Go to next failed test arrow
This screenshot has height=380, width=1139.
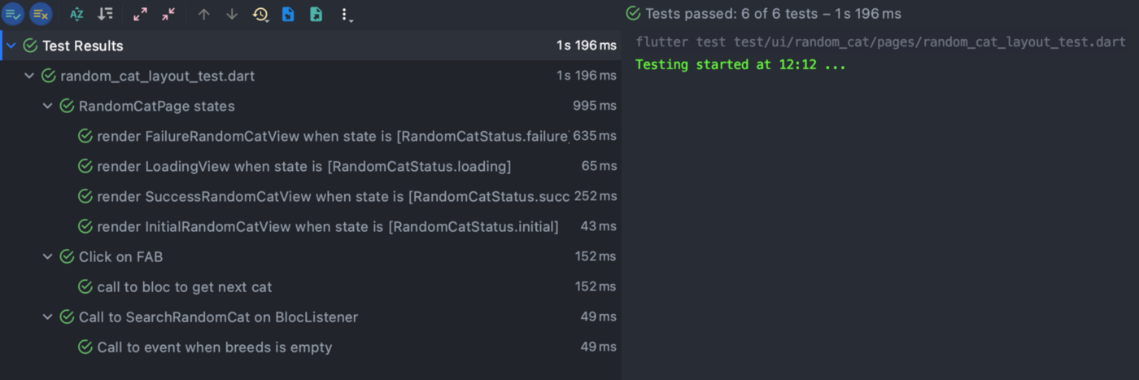pyautogui.click(x=232, y=14)
